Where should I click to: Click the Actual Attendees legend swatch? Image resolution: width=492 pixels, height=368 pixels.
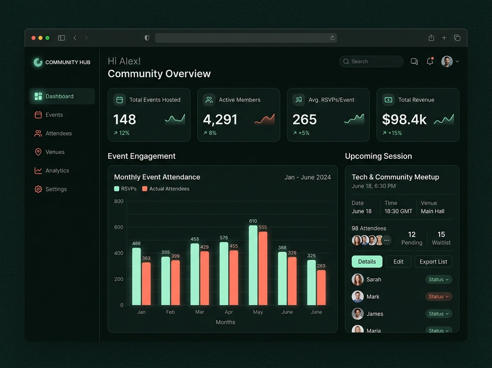pyautogui.click(x=145, y=189)
